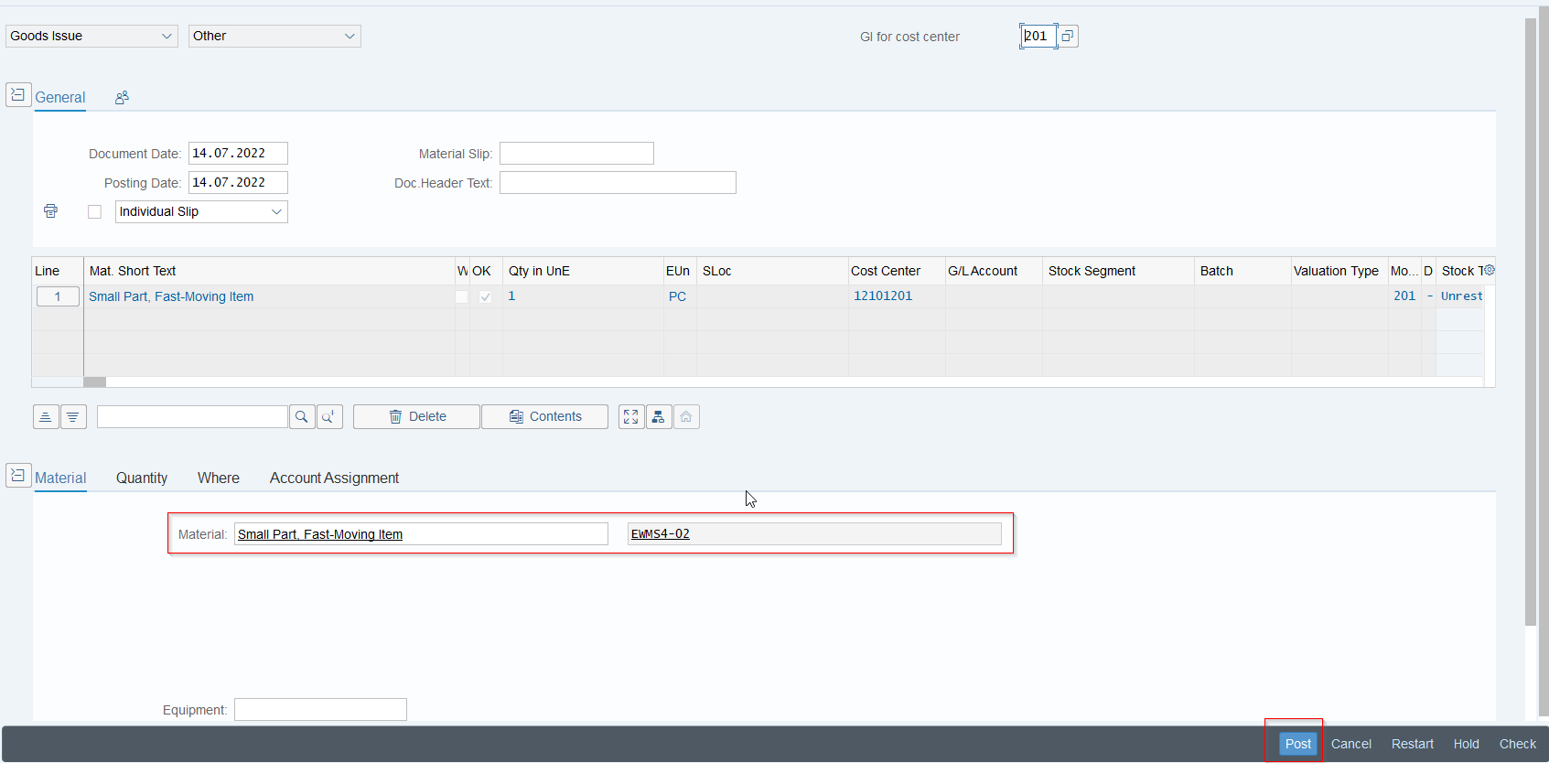Click the Stock Segment column header
Viewport: 1549px width, 763px height.
point(1118,271)
